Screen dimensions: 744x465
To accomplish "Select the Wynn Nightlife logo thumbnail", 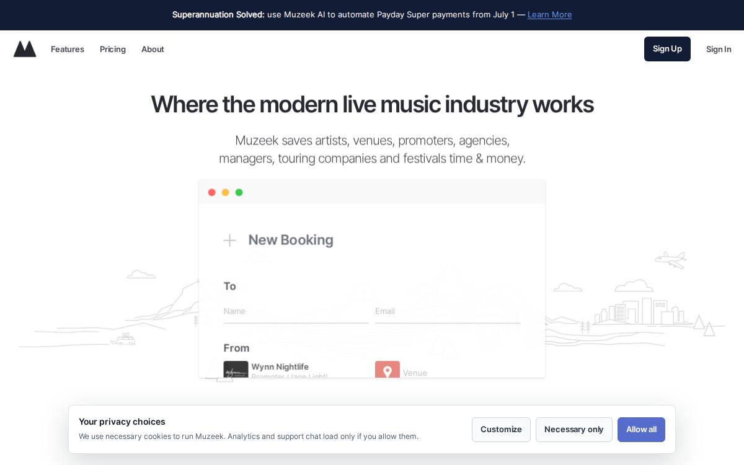I will coord(236,370).
